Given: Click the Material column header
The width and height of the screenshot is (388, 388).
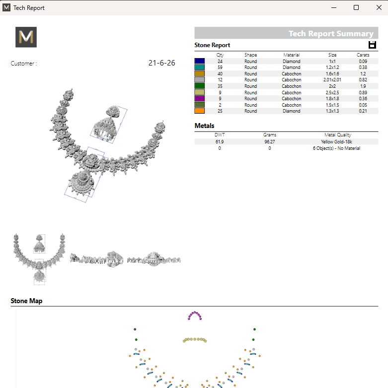Looking at the screenshot, I should click(291, 55).
